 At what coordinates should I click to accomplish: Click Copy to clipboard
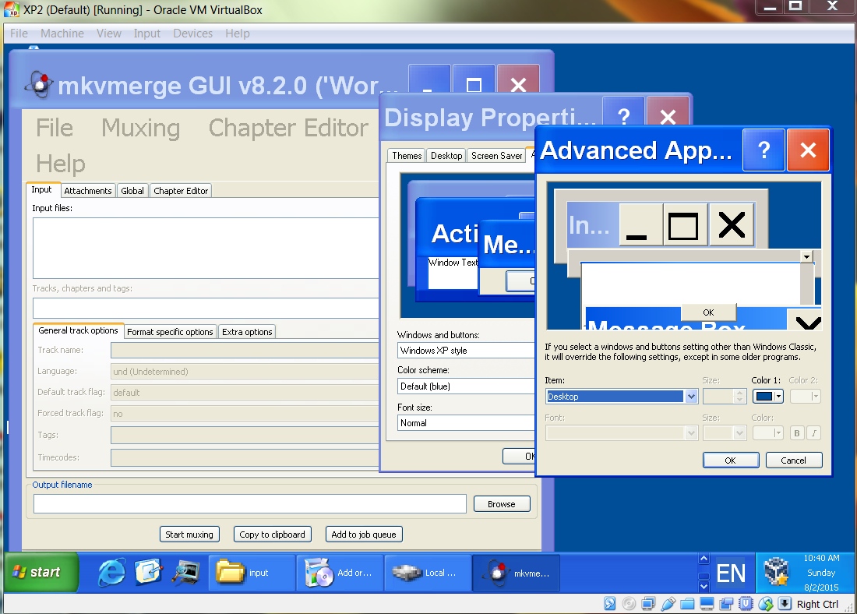point(272,535)
